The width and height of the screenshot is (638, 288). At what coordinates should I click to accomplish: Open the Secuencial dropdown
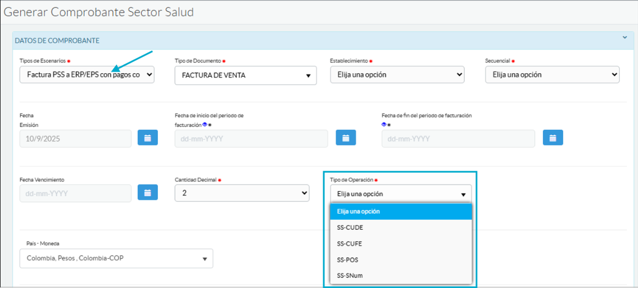click(x=552, y=74)
